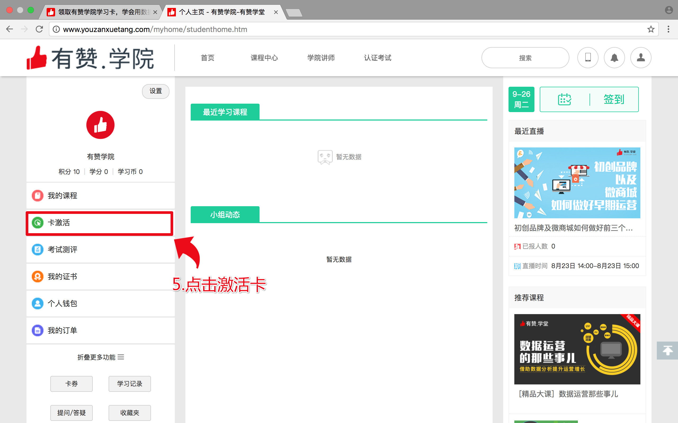Click 推荐课程 section heading
This screenshot has width=678, height=423.
(x=529, y=297)
